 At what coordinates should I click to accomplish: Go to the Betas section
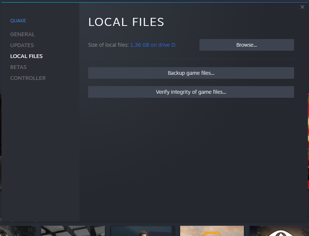coord(18,67)
